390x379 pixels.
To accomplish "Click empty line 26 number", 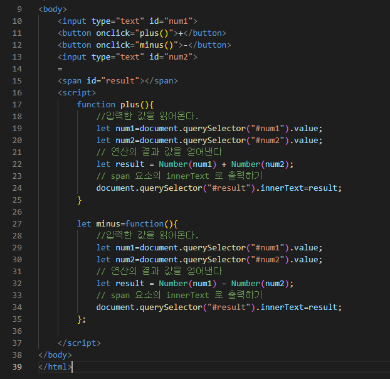I will [x=17, y=212].
